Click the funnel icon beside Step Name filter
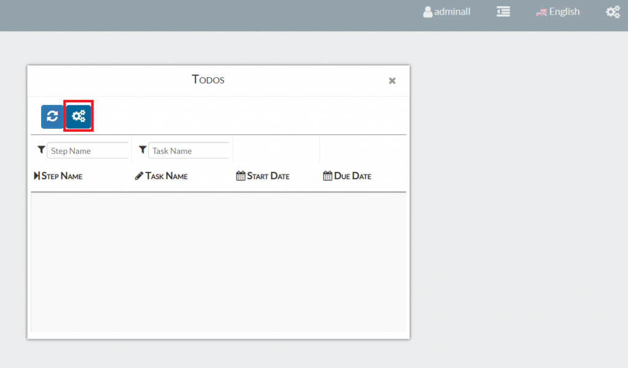This screenshot has width=628, height=368. click(x=41, y=150)
